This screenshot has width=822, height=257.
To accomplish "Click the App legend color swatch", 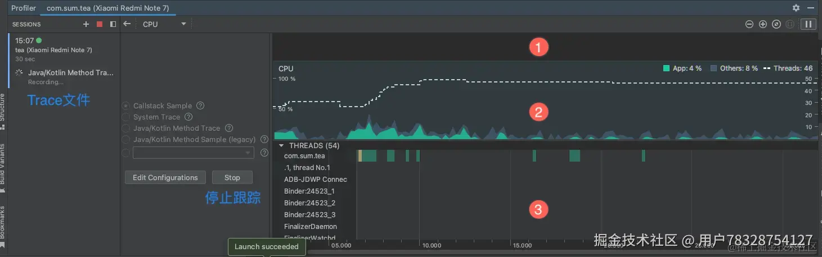I will click(x=667, y=68).
